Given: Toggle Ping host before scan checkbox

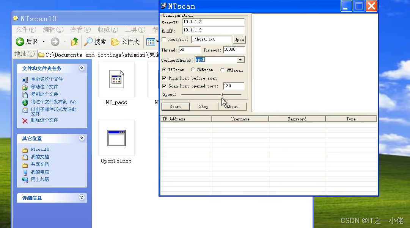Looking at the screenshot, I should coord(164,78).
